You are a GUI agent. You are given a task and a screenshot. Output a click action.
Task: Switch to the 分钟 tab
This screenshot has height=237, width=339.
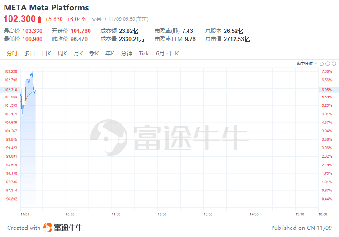click(127, 54)
